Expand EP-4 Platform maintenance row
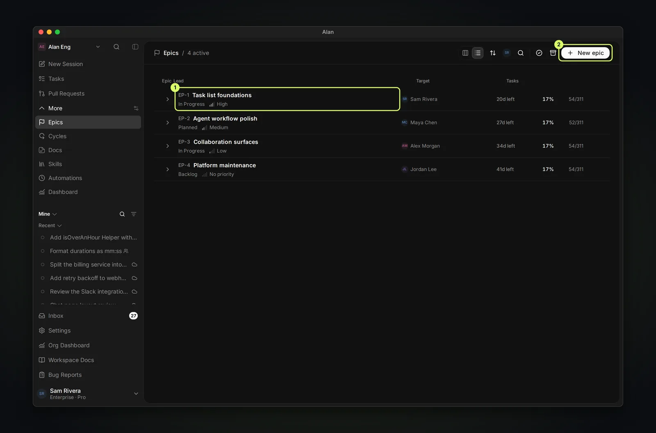This screenshot has width=656, height=433. pyautogui.click(x=167, y=169)
